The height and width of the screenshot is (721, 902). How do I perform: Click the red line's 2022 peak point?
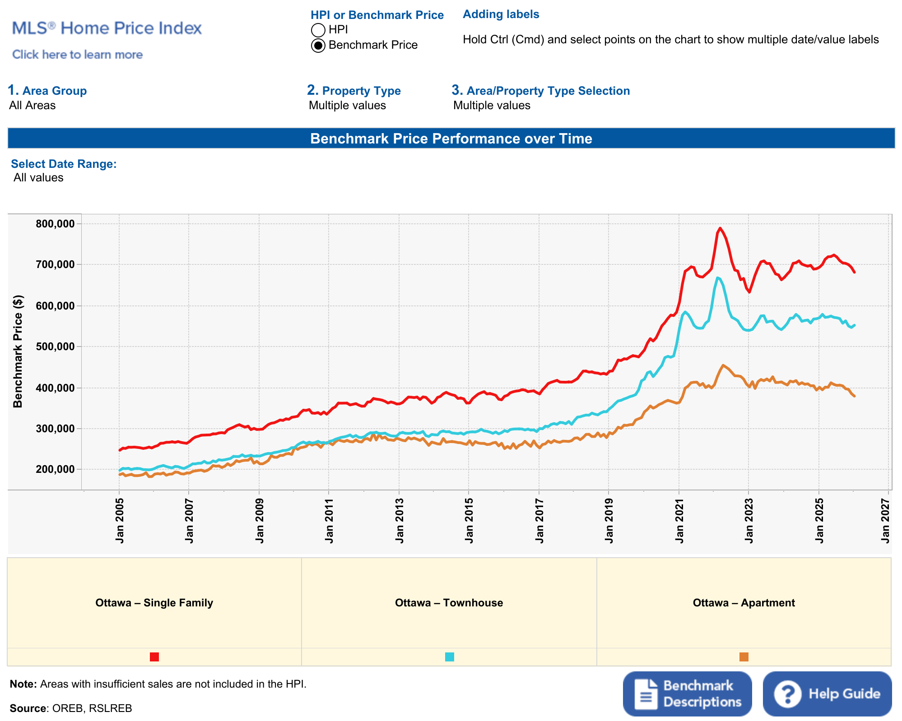pyautogui.click(x=721, y=228)
